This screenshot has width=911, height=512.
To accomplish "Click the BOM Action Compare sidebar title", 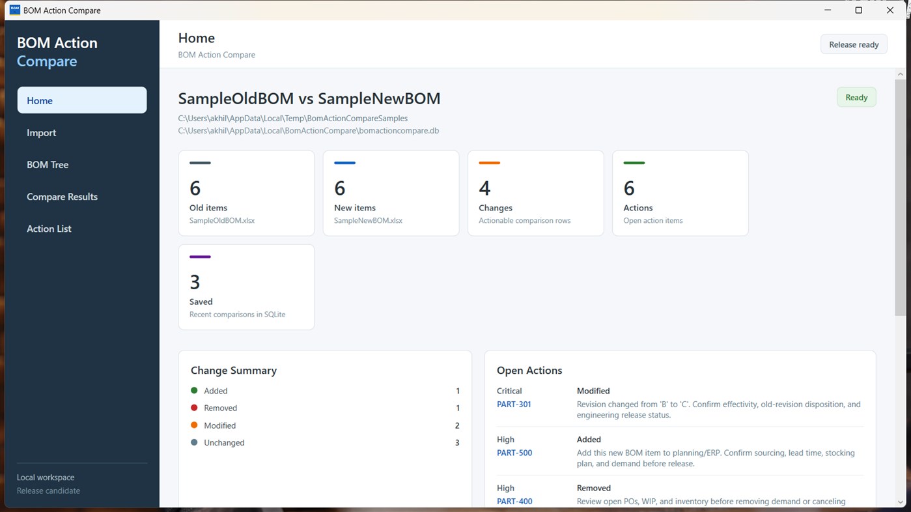I will (x=57, y=51).
